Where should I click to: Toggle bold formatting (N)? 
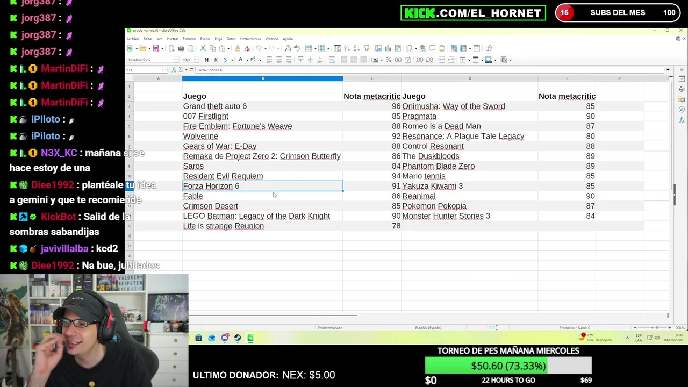206,60
